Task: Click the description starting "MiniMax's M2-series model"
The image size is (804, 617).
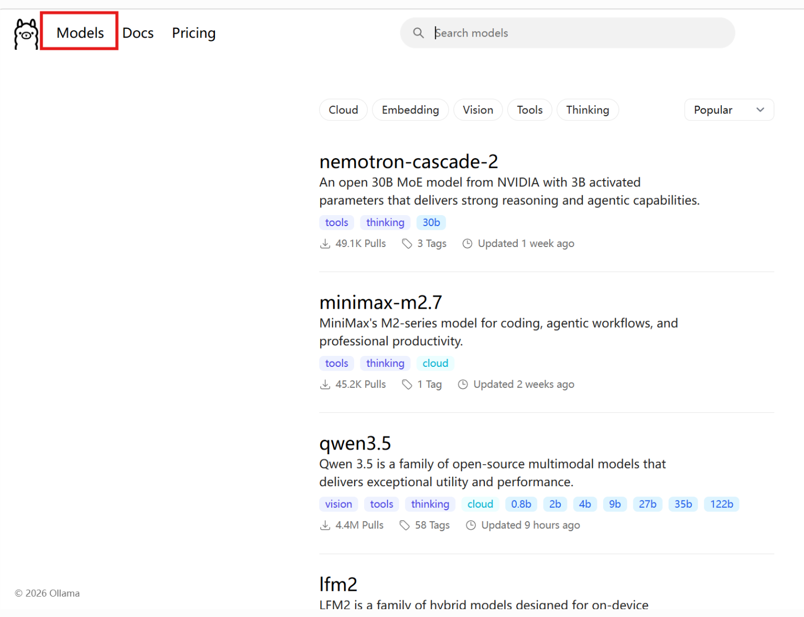Action: 499,332
